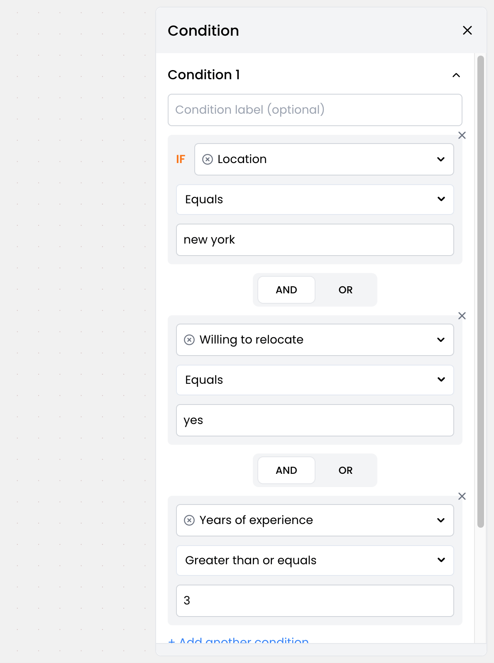Select OR after the Willing to relocate condition
494x663 pixels.
pyautogui.click(x=345, y=470)
